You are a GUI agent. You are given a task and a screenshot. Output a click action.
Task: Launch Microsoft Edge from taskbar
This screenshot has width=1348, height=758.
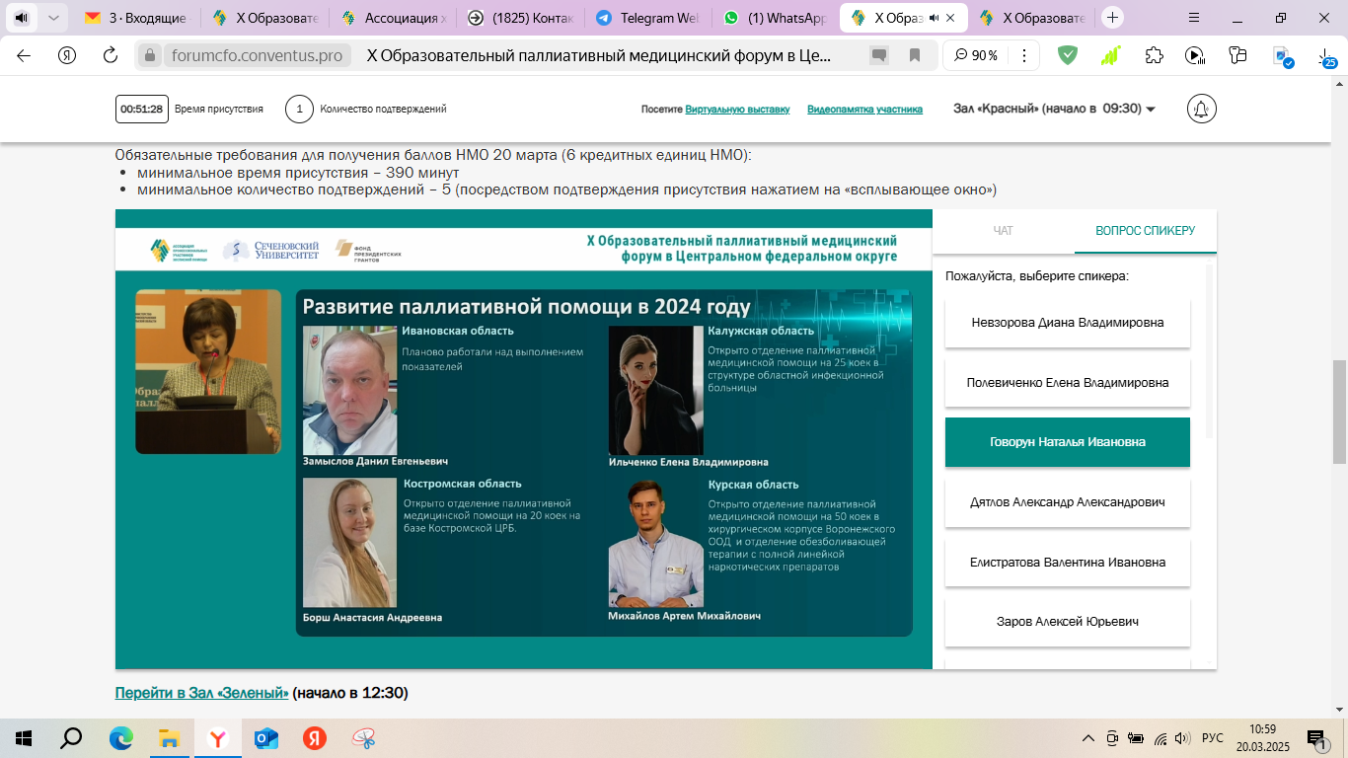120,738
